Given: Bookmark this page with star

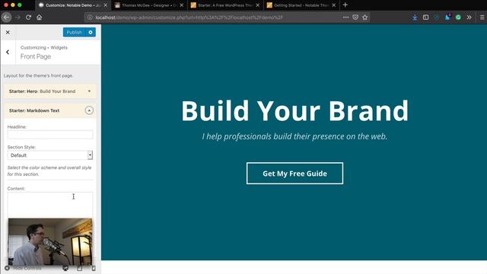Looking at the screenshot, I should [x=365, y=18].
